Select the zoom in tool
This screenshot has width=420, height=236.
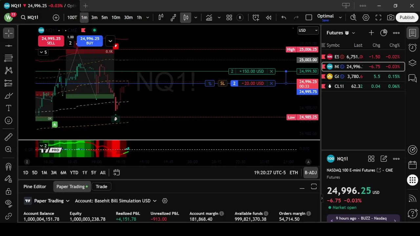9,149
